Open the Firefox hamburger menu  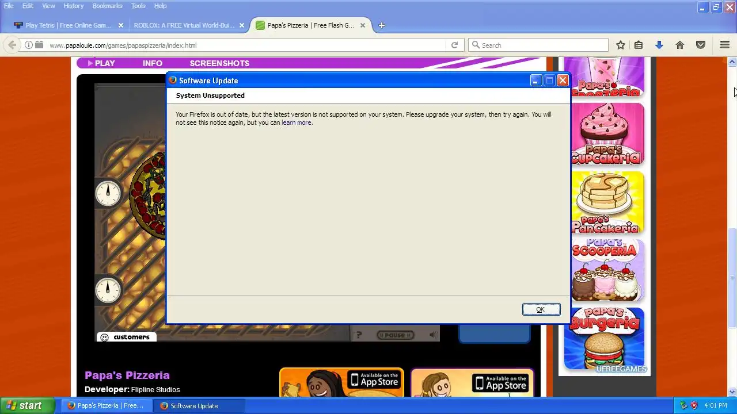725,45
